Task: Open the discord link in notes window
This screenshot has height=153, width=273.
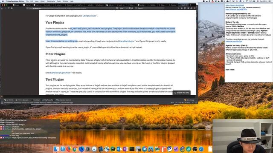Action: 236,9
